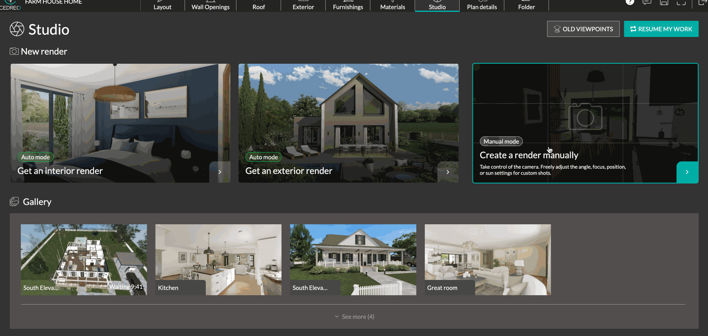Viewport: 708px width, 336px height.
Task: Switch to the Wall Openings tab
Action: click(210, 6)
